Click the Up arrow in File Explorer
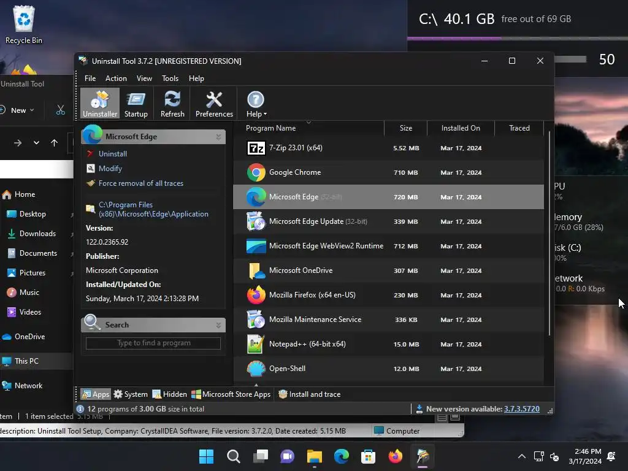The width and height of the screenshot is (628, 471). click(54, 143)
